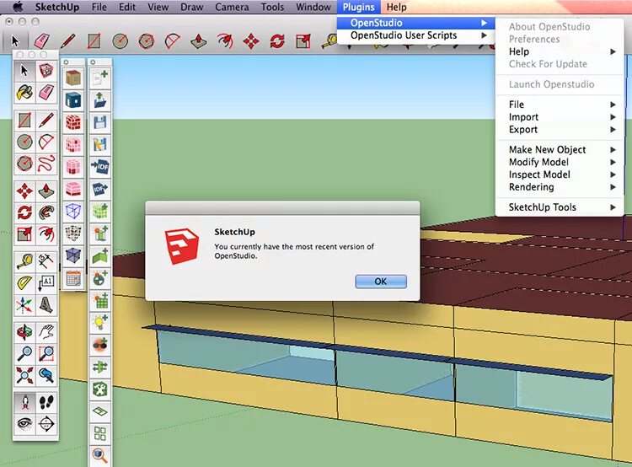Expand the Modify Model submenu

(x=560, y=162)
